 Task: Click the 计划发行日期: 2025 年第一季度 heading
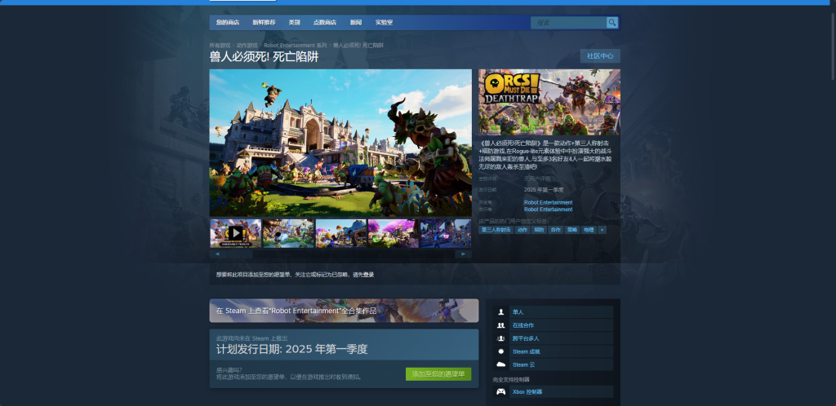click(291, 350)
